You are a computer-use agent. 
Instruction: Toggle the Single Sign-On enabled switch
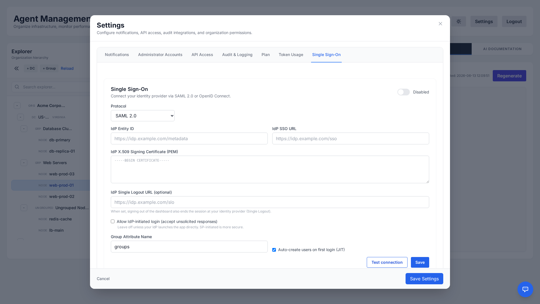pyautogui.click(x=404, y=92)
